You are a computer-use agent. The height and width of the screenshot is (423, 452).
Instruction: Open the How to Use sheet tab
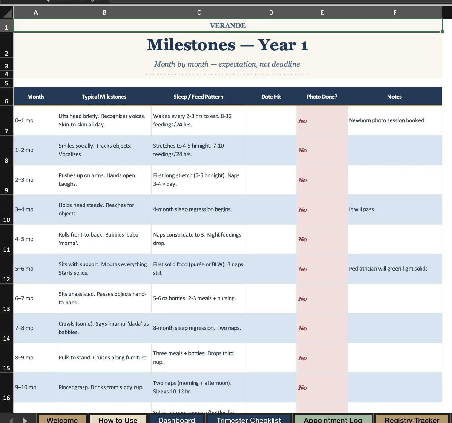118,419
